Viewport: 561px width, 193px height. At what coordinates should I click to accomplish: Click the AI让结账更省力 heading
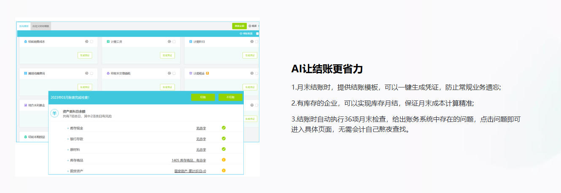(327, 69)
